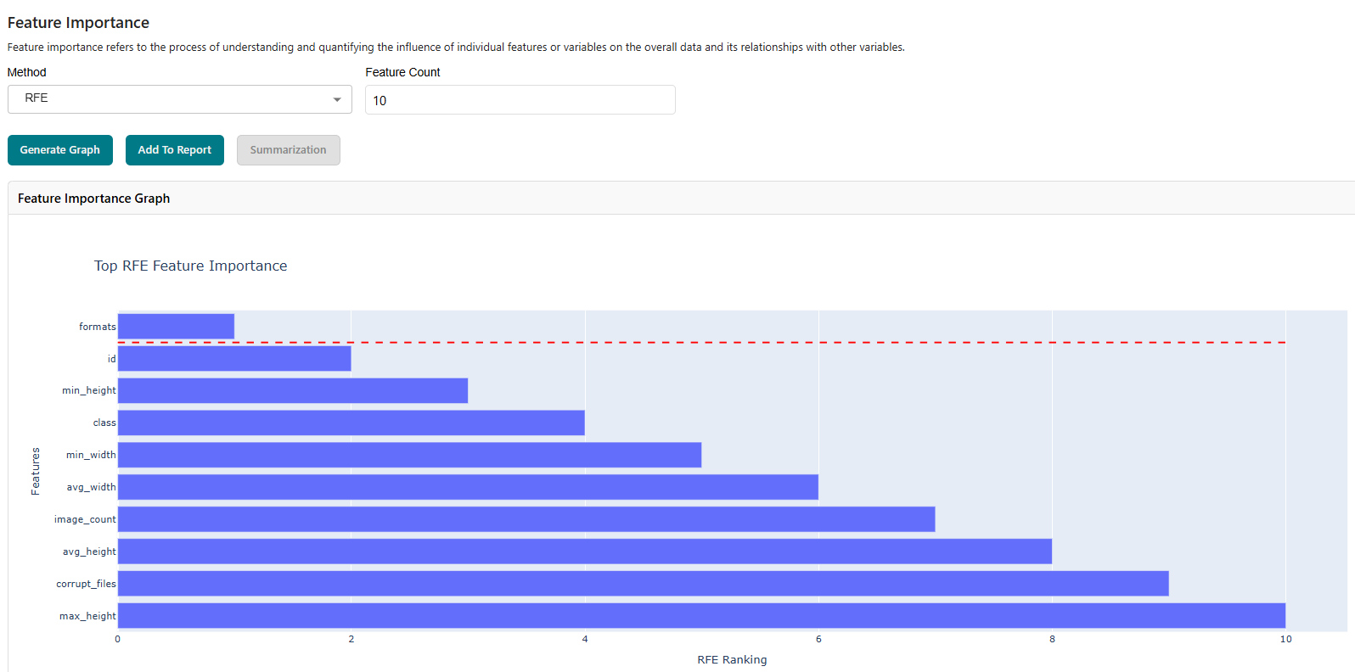The height and width of the screenshot is (672, 1355).
Task: Click the Features axis label
Action: [35, 469]
